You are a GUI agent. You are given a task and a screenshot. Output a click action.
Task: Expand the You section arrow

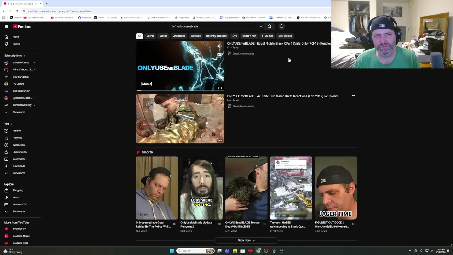click(x=12, y=124)
